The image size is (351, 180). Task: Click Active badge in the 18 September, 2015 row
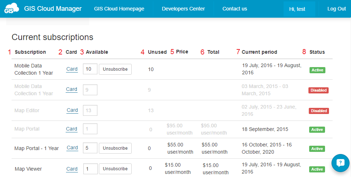pos(317,129)
